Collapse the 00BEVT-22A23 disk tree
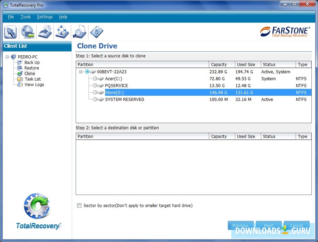The height and width of the screenshot is (242, 318). pos(80,72)
